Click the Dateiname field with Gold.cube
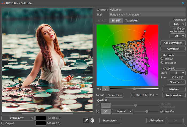This screenshot has width=187, height=127. point(147,10)
